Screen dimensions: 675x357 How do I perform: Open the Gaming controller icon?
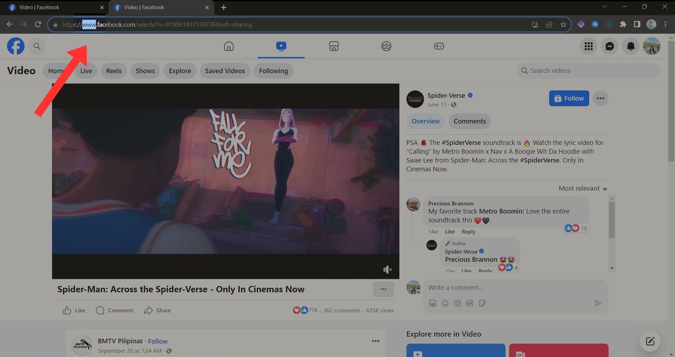(439, 46)
